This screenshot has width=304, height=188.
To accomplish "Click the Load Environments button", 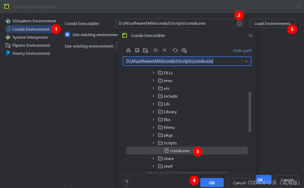I will 272,23.
